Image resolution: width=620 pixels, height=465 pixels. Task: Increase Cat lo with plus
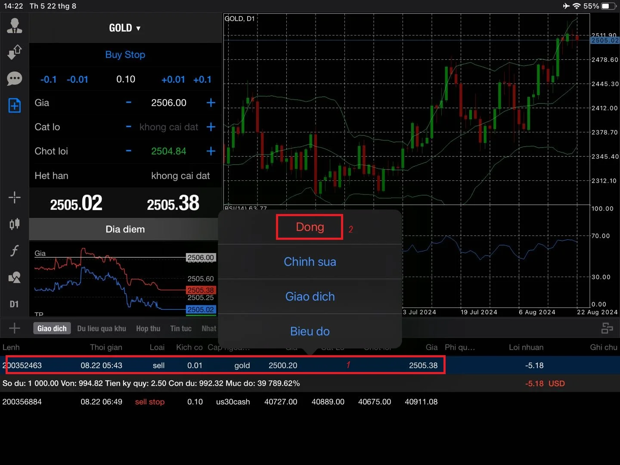coord(211,127)
